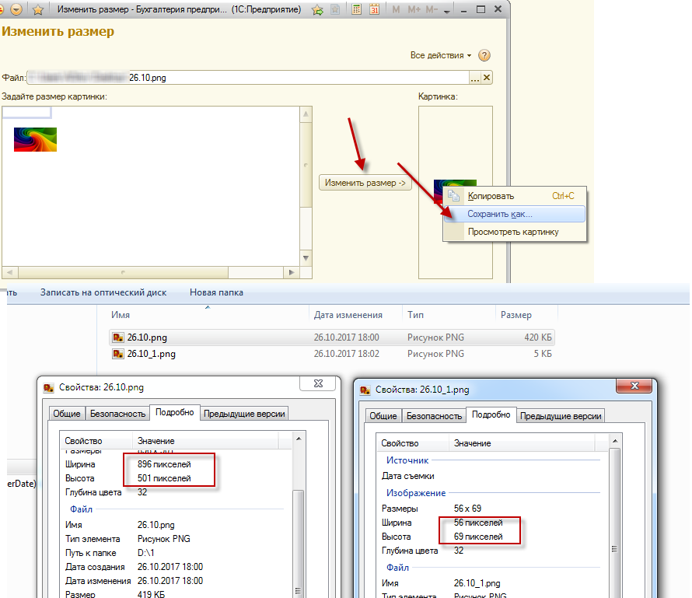Select the 26.10_1.png file row in Explorer
This screenshot has height=598, width=692.
[331, 354]
